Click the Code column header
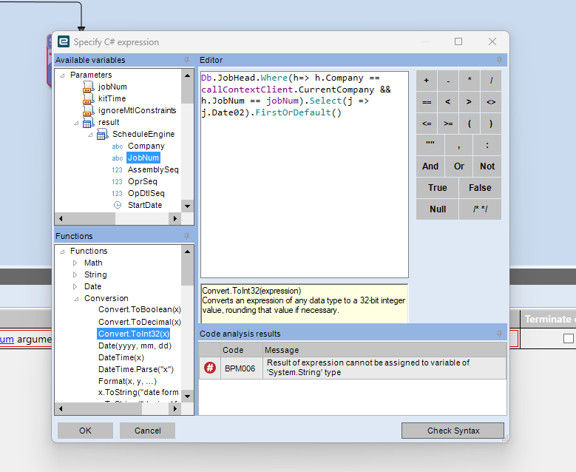Viewport: 576px width, 472px height. click(242, 350)
